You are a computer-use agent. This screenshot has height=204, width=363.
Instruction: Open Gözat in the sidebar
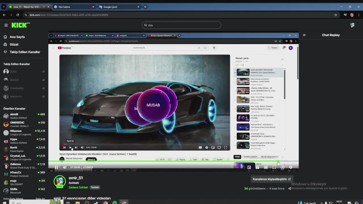[14, 44]
